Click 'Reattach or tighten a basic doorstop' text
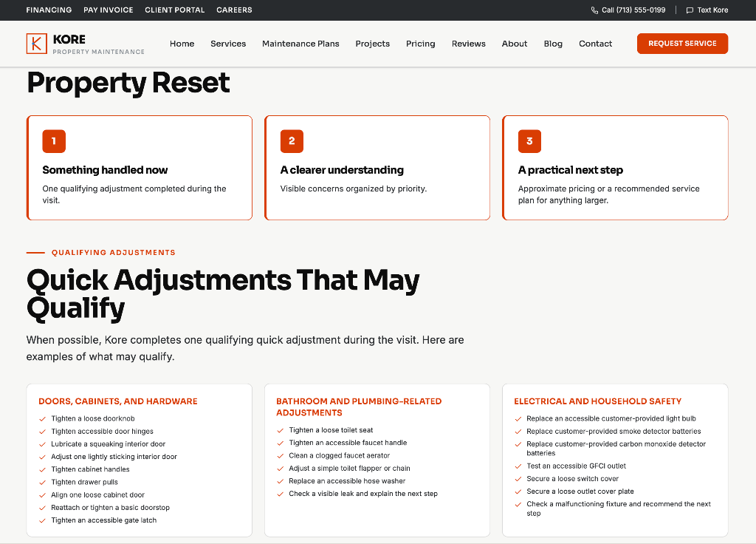756x544 pixels. point(111,507)
